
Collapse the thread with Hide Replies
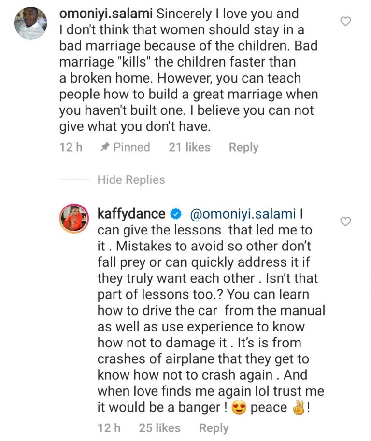tap(131, 180)
